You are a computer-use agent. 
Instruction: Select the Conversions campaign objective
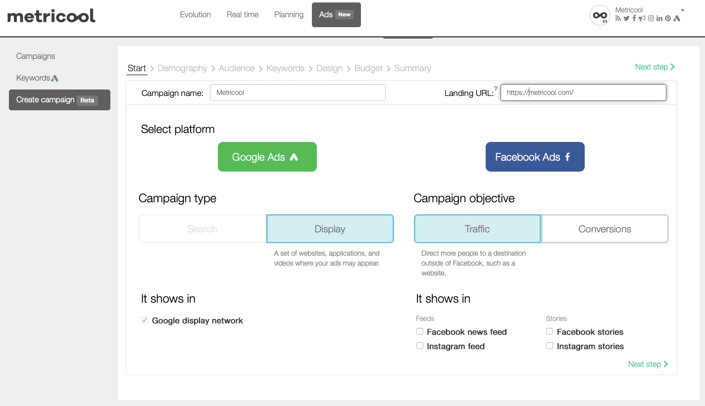click(x=605, y=229)
